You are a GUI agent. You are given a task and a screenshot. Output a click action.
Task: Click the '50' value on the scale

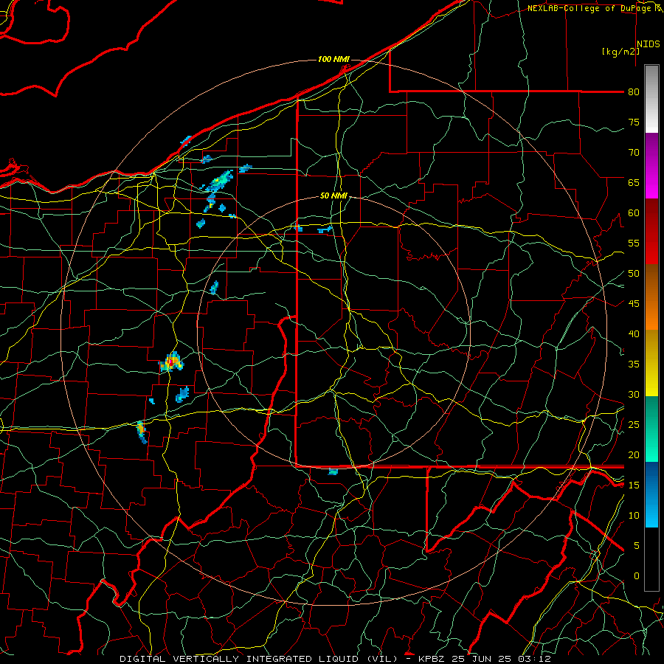point(634,274)
